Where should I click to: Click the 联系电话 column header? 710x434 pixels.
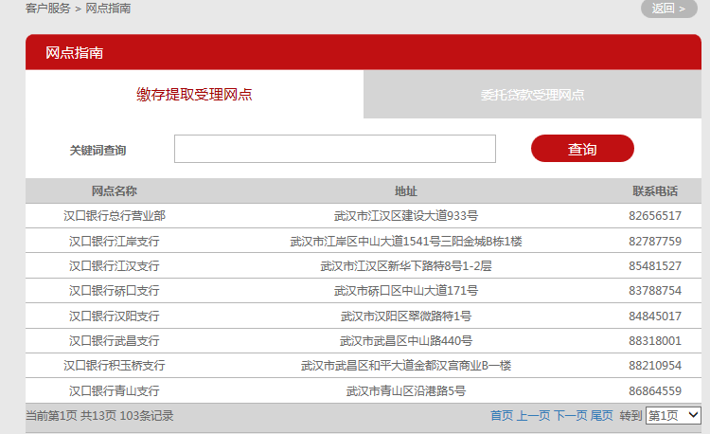(x=655, y=191)
